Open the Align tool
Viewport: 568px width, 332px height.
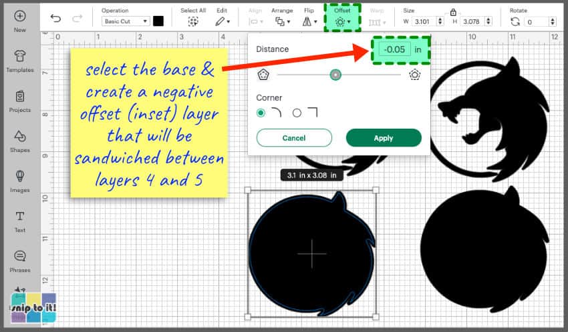tap(256, 22)
